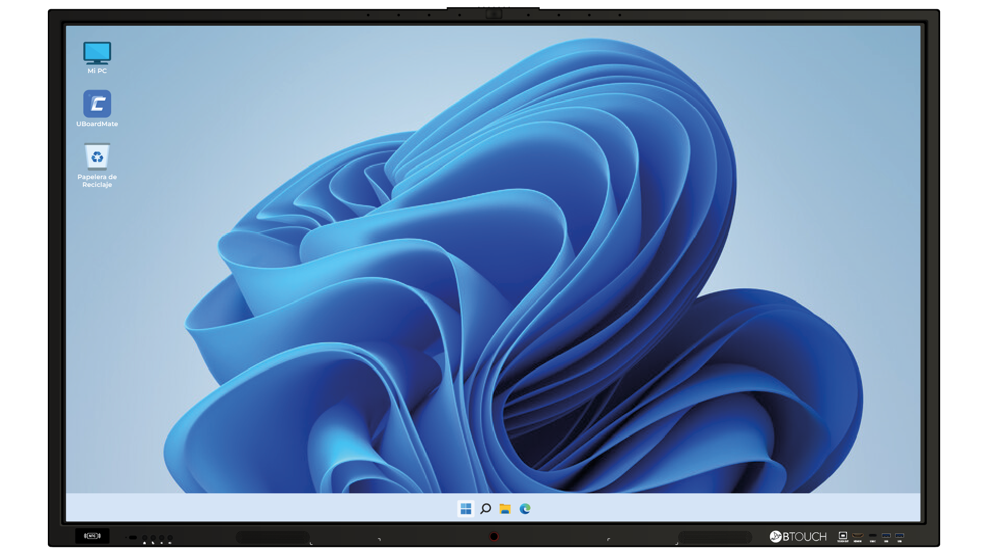Open the taskbar Search magnifier
This screenshot has height=556, width=988.
(485, 509)
